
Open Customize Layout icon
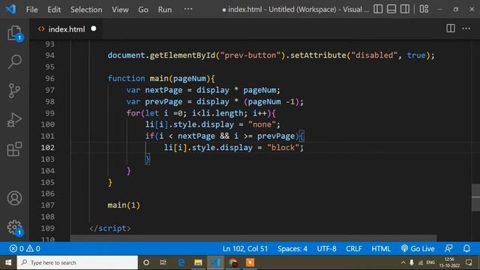[424, 9]
